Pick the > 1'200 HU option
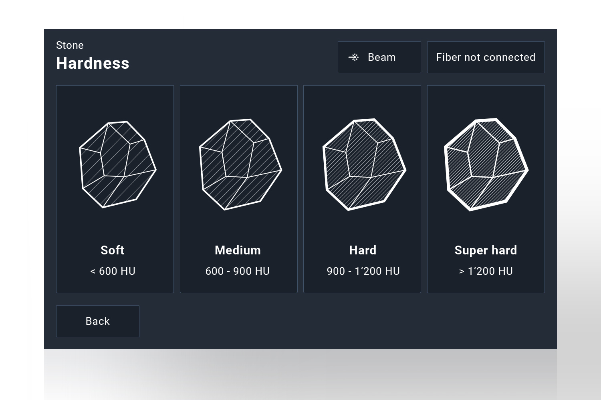601x400 pixels. 486,271
